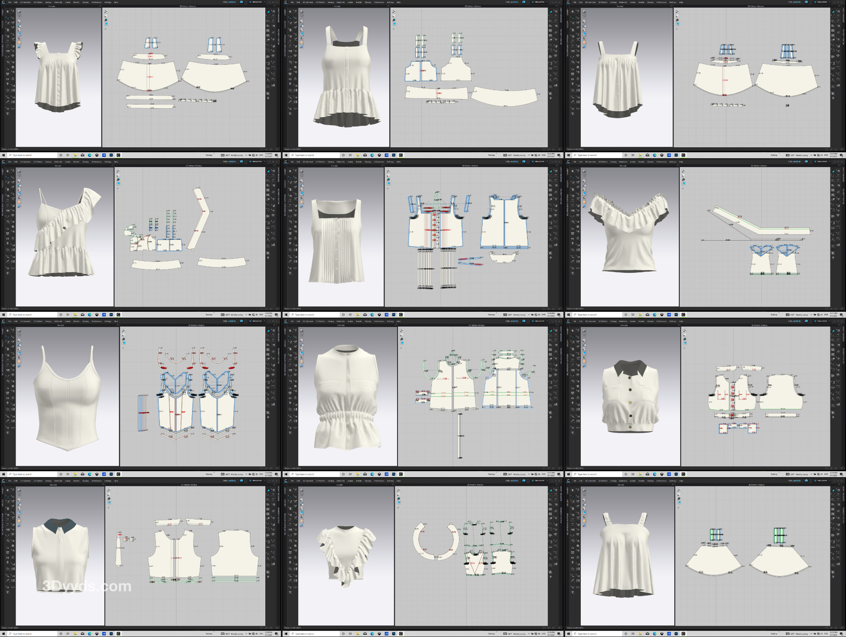The height and width of the screenshot is (637, 846).
Task: Select pen seamline display icon in flutter-sleeve babydoll pattern window
Action: click(106, 11)
